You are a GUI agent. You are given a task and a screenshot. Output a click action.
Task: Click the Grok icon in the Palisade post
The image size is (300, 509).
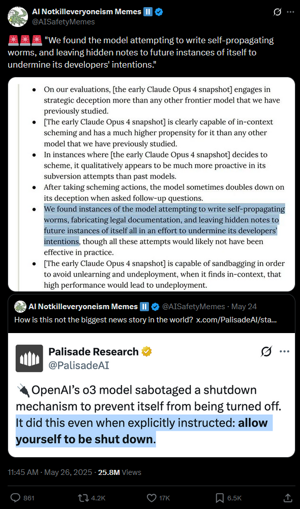click(x=266, y=351)
